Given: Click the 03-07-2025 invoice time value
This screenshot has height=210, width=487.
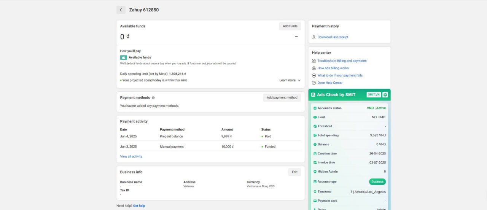Looking at the screenshot, I should click(x=377, y=162).
